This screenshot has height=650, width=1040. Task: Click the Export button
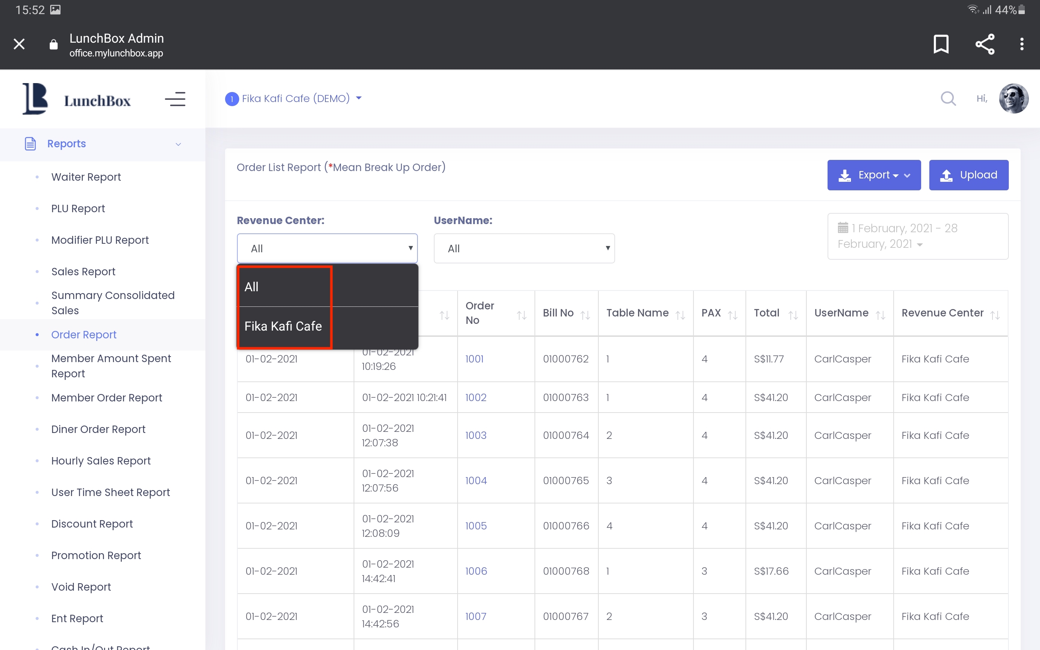[x=874, y=175]
